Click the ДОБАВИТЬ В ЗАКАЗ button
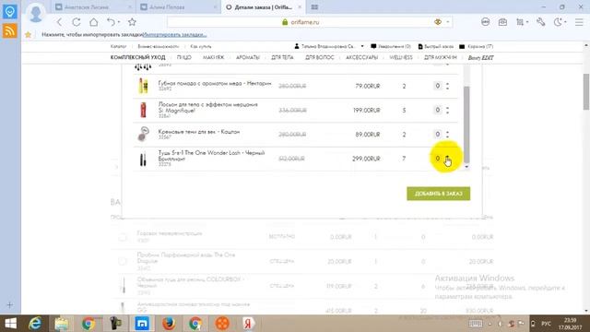This screenshot has height=332, width=590. click(x=439, y=194)
